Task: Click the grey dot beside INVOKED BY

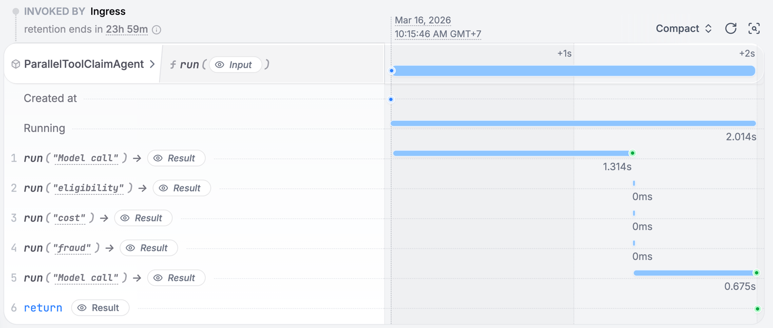Action: pos(16,11)
